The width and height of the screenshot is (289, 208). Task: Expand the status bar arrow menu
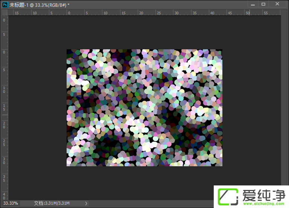point(86,203)
